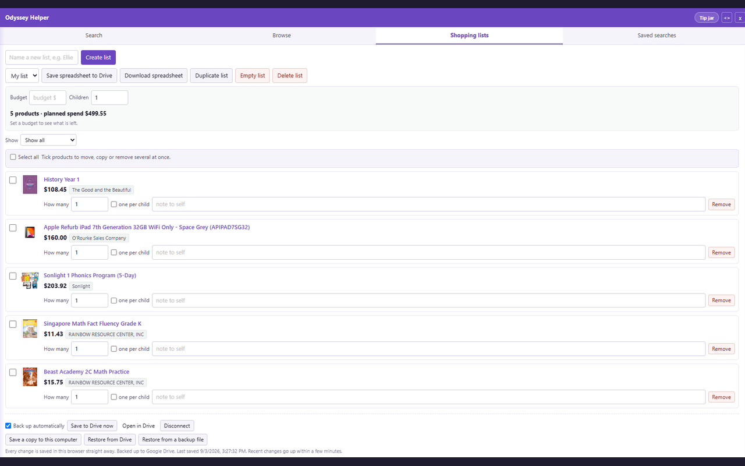This screenshot has height=466, width=745.
Task: Enable one per child for Sonlight Phonics
Action: click(114, 301)
